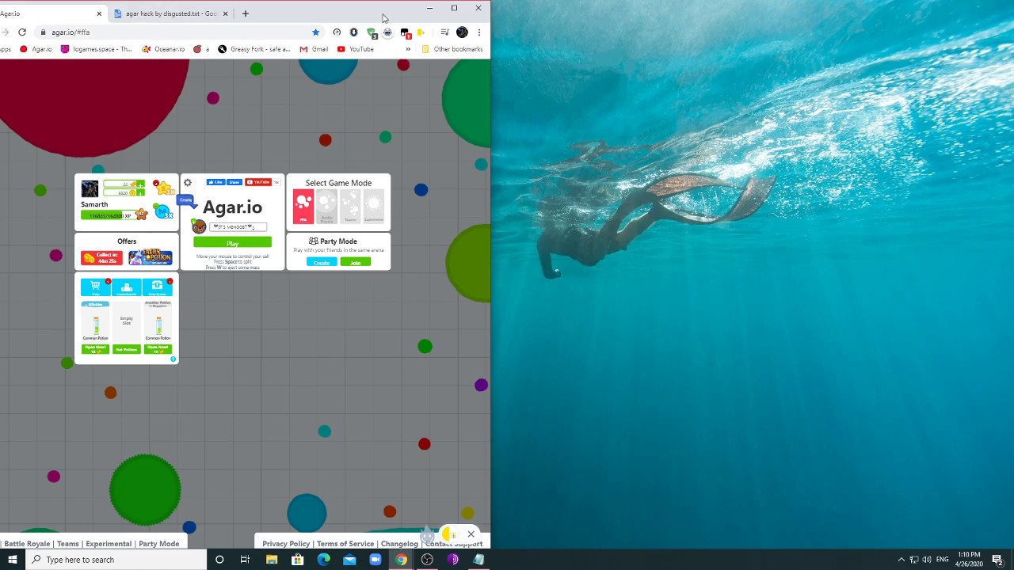Add more DNA with the plus
Image resolution: width=1014 pixels, height=570 pixels.
click(141, 184)
